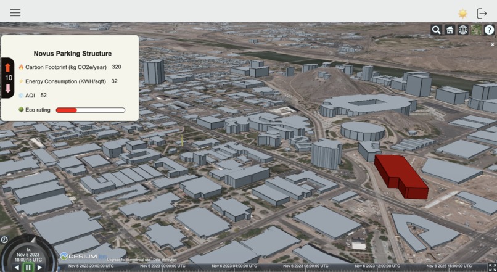Screen dimensions: 497x272
Task: Open the Cesium ion logo link
Action: point(83,256)
